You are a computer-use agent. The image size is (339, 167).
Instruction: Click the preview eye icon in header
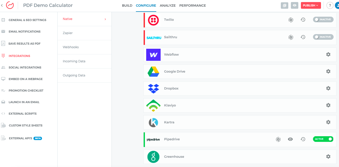click(294, 5)
